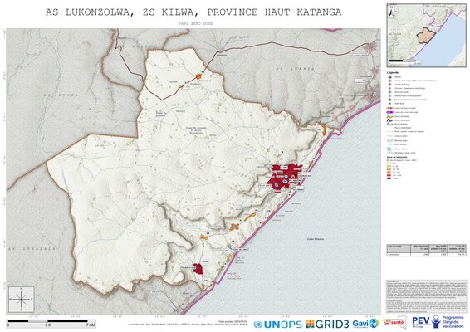Click the UN emblem beside UNOPS
This screenshot has width=470, height=332.
pyautogui.click(x=257, y=325)
